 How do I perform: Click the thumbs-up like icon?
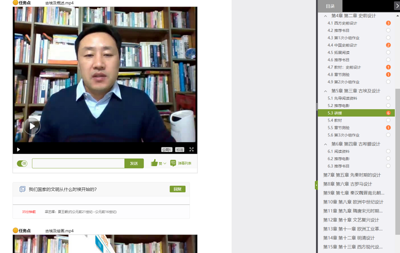154,163
